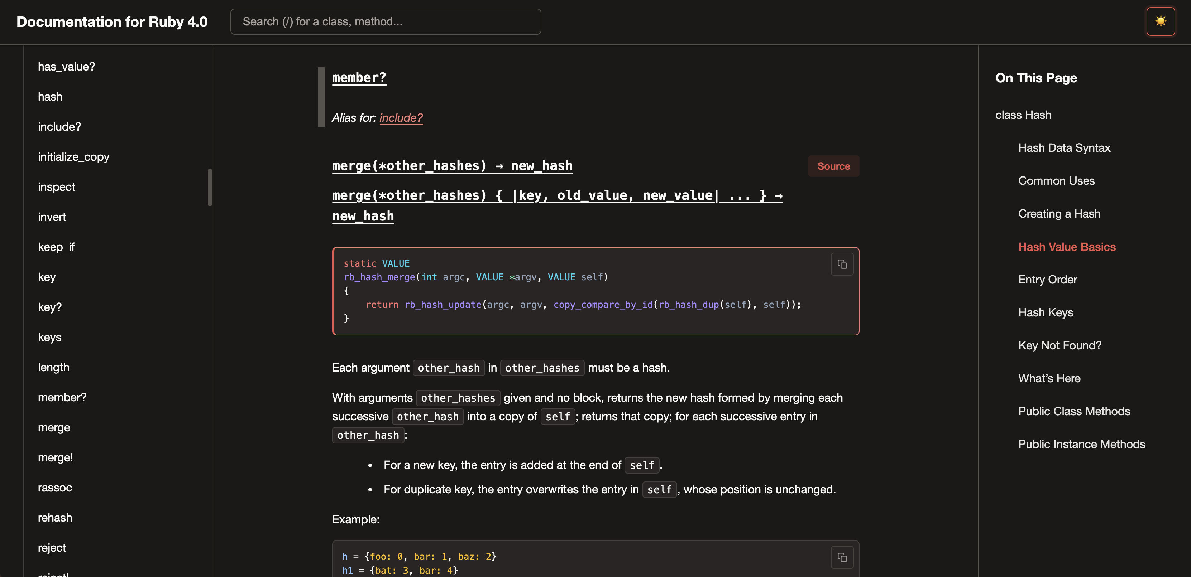Open the member? method heading anchor
Screen dimensions: 1191x577
[x=359, y=77]
